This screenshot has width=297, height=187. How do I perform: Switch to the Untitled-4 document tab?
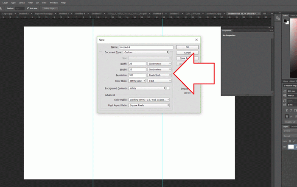(80, 14)
